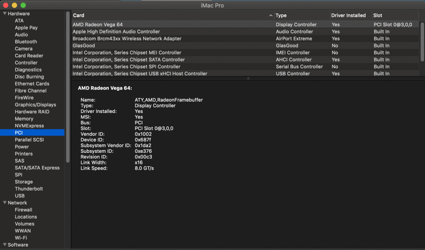Click the Vendor ID value 0x1002
This screenshot has width=425, height=250.
pyautogui.click(x=143, y=134)
